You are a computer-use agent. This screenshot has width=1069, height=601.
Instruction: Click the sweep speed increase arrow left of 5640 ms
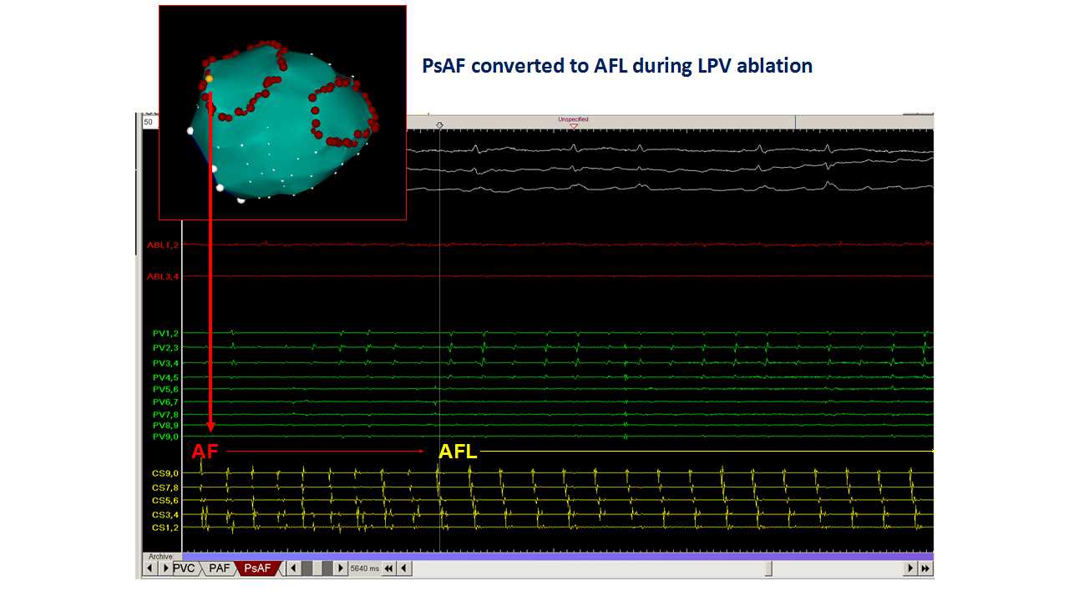(340, 568)
